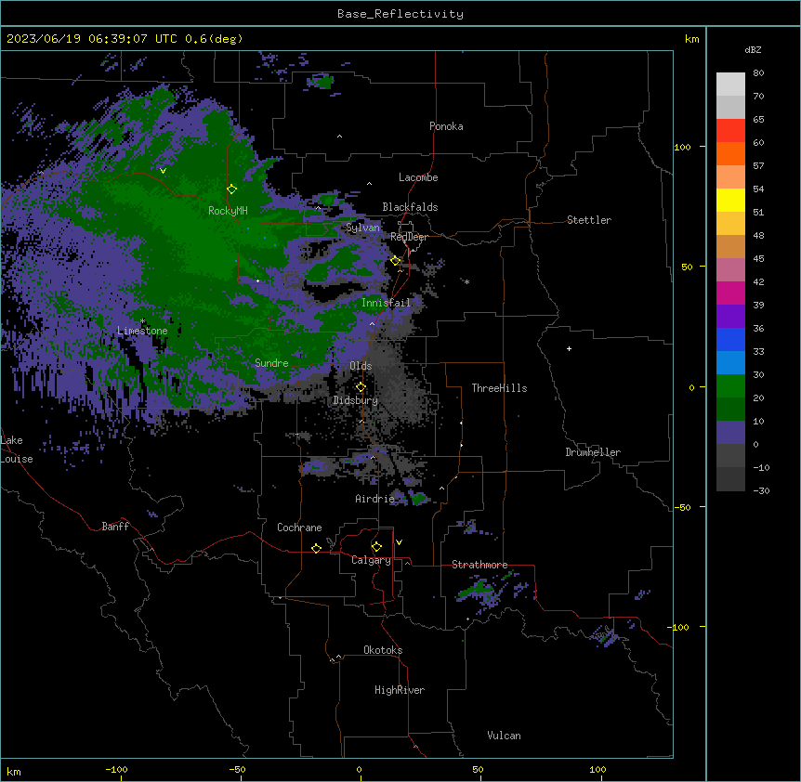Image resolution: width=801 pixels, height=782 pixels.
Task: Click the yellow V marker northwest of RockyMH
Action: (x=163, y=171)
